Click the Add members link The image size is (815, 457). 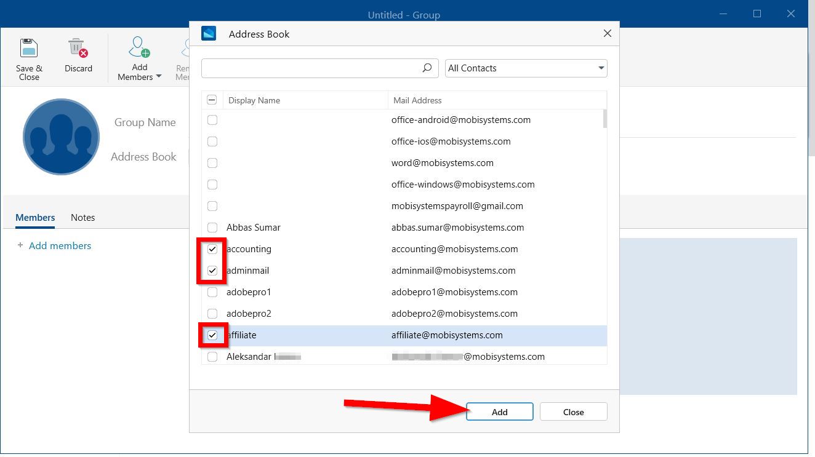pyautogui.click(x=60, y=245)
